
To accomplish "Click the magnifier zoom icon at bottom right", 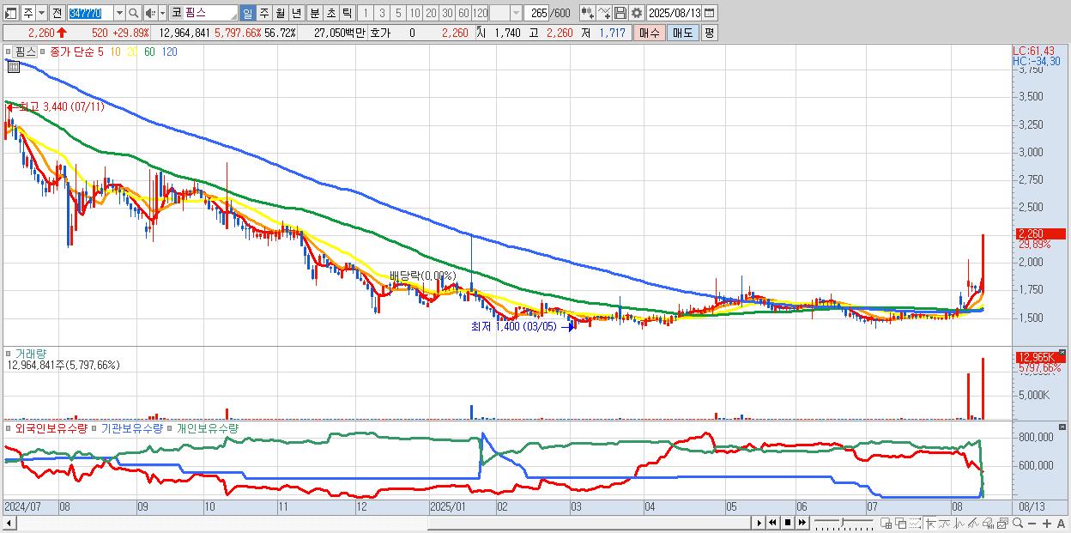I will pos(1018,523).
